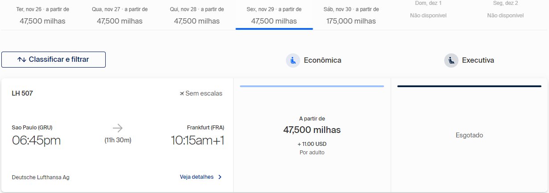Screen dimensions: 549x193
Task: Click the Economy seat icon
Action: point(293,60)
